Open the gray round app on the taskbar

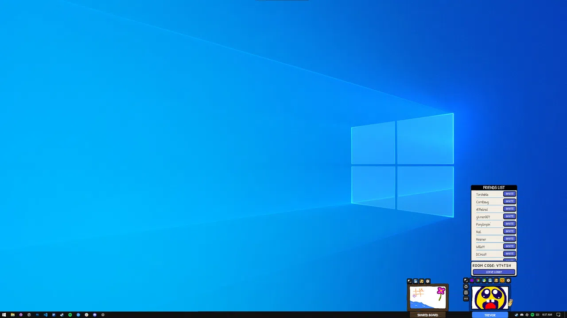pos(103,315)
